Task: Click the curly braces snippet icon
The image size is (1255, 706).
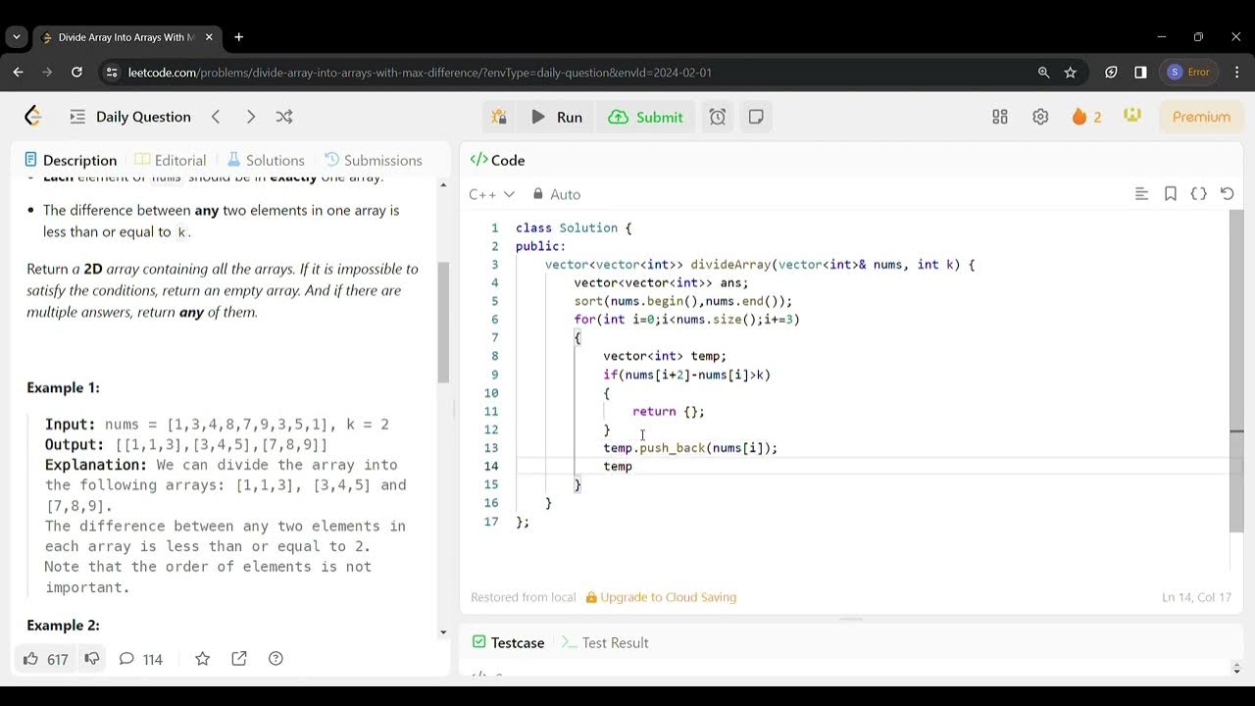Action: (1198, 194)
